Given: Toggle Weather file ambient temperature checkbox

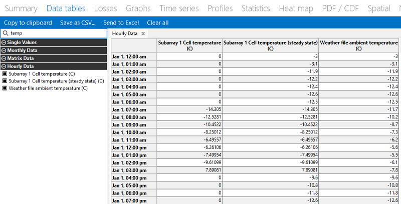Looking at the screenshot, I should point(5,88).
